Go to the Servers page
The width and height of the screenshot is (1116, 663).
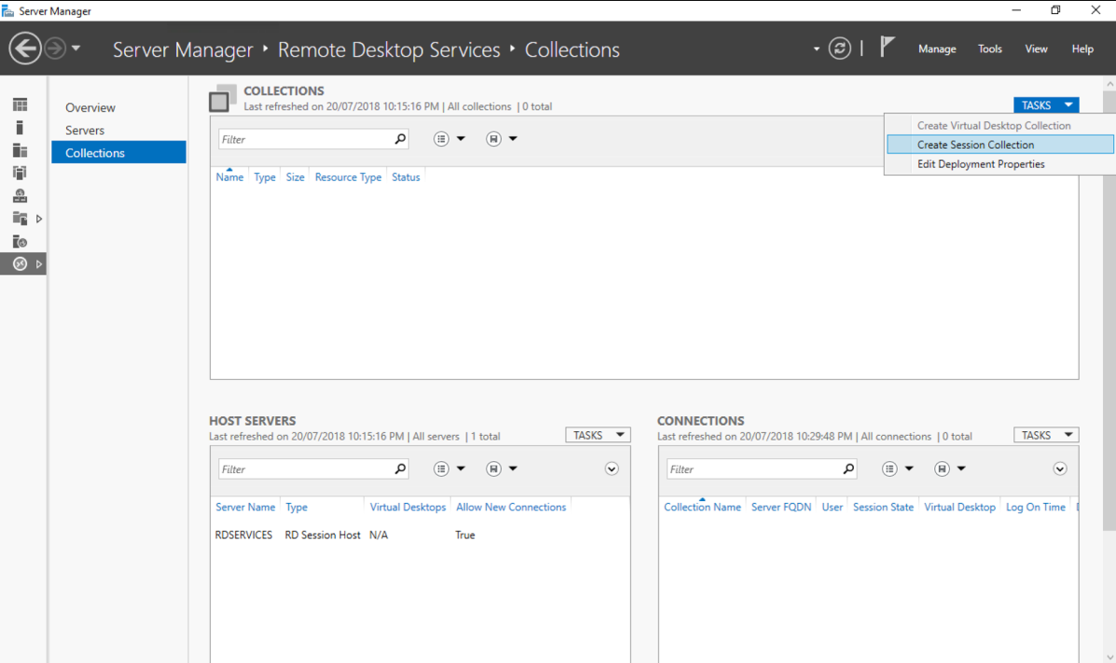tap(85, 130)
